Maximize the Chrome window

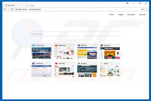[x=140, y=3]
